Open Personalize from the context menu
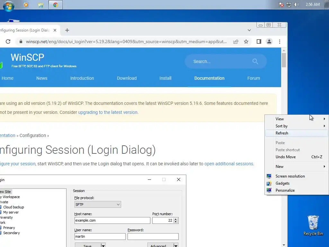 (x=297, y=190)
